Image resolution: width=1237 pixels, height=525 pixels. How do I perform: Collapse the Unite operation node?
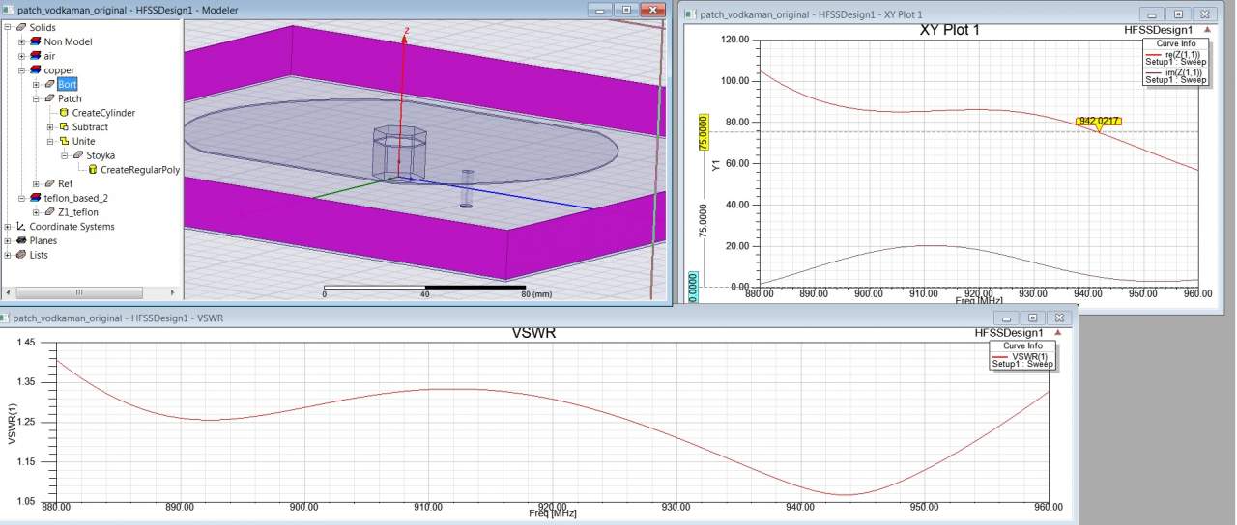tap(50, 141)
